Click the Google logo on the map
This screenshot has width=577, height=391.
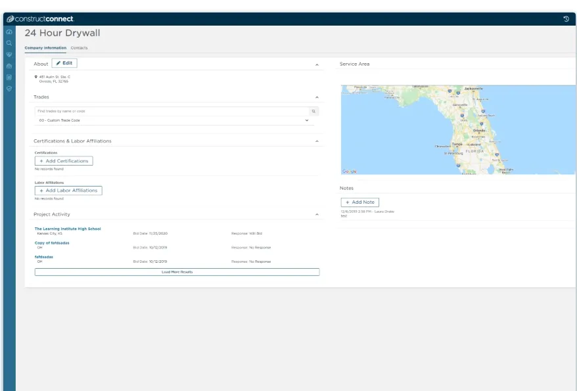coord(349,172)
